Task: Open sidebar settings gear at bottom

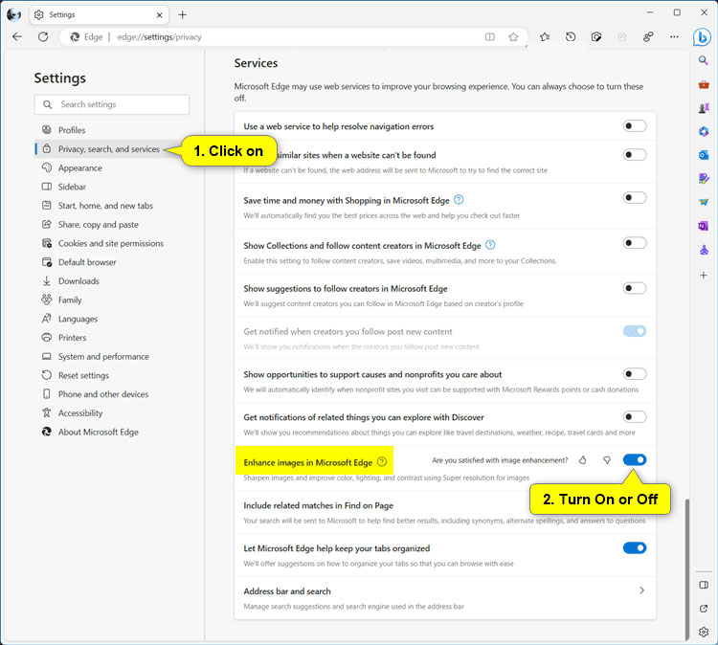Action: click(704, 633)
